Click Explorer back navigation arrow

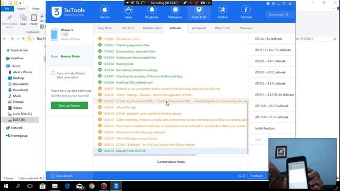pos(5,39)
